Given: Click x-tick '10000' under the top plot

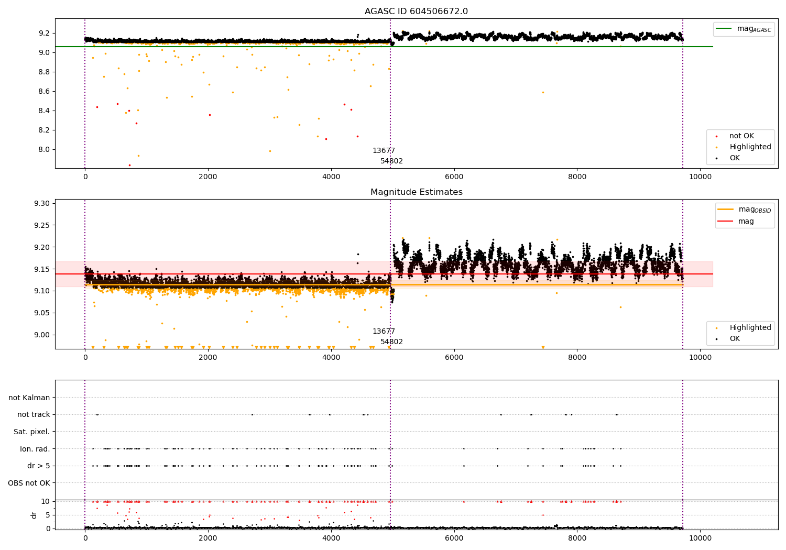Looking at the screenshot, I should pyautogui.click(x=700, y=177).
